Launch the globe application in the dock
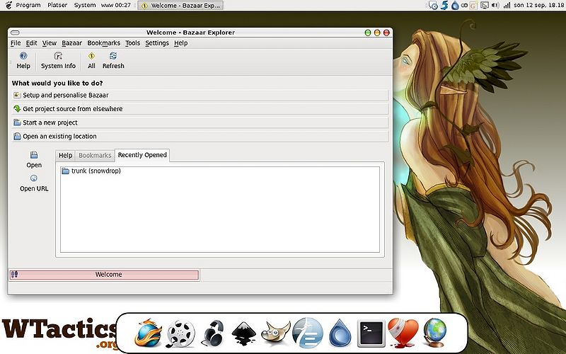 pos(434,333)
